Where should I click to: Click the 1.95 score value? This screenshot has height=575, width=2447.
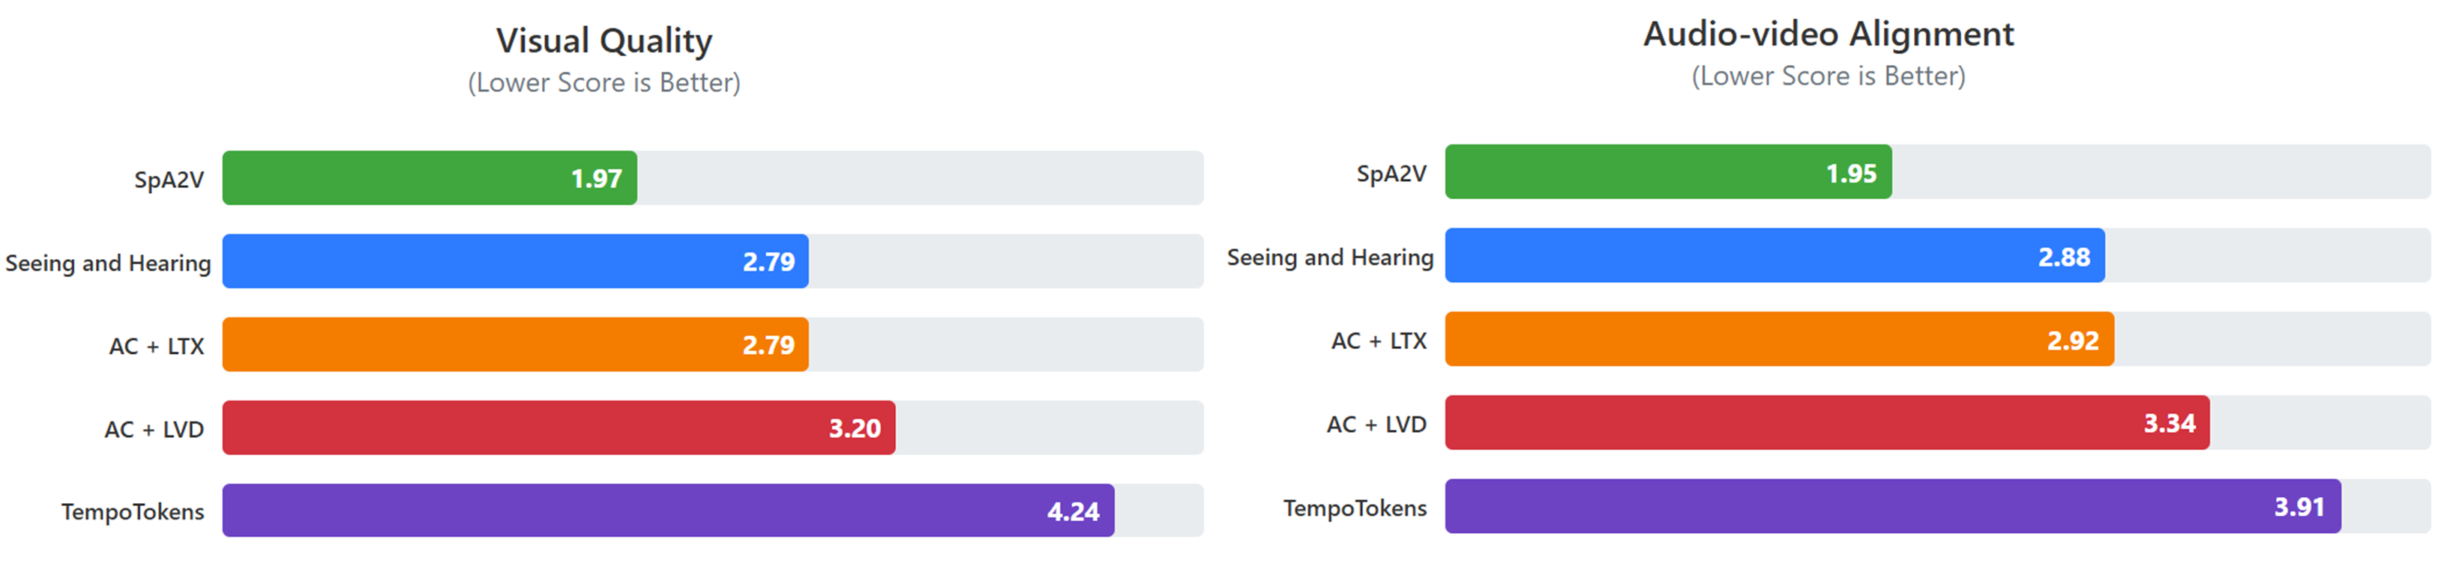click(x=1852, y=174)
